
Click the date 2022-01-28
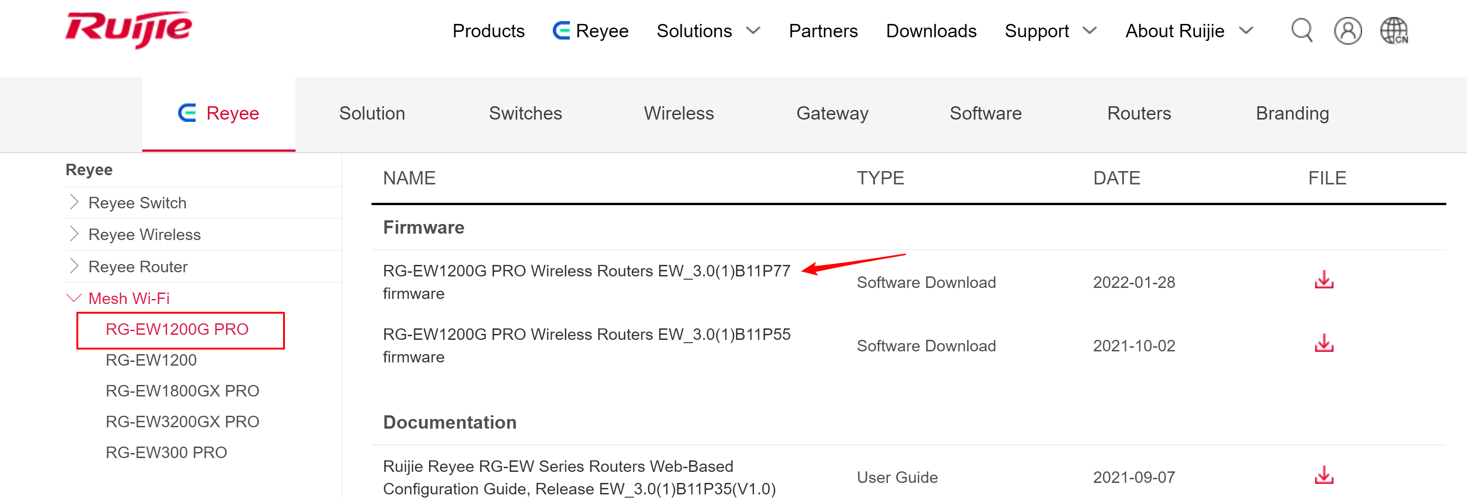[1134, 282]
